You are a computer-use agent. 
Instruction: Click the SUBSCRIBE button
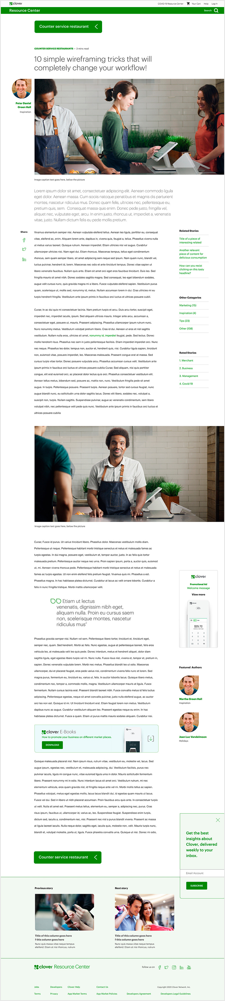(x=197, y=885)
